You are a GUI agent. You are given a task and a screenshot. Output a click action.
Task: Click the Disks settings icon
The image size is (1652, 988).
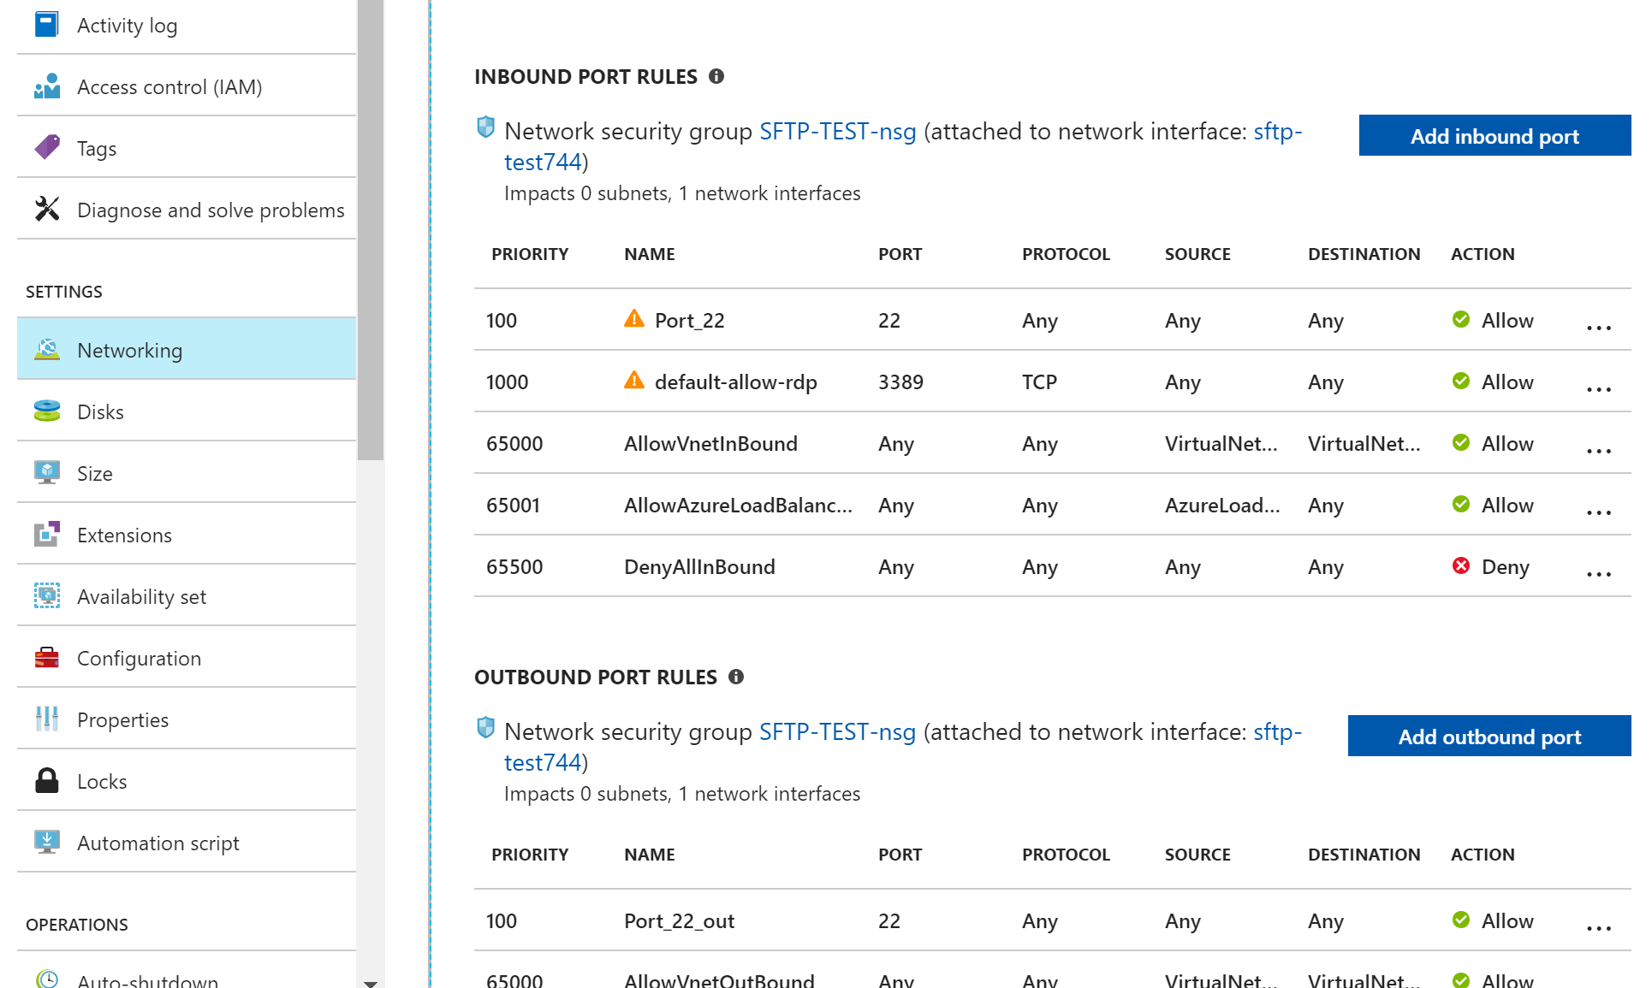pos(47,411)
